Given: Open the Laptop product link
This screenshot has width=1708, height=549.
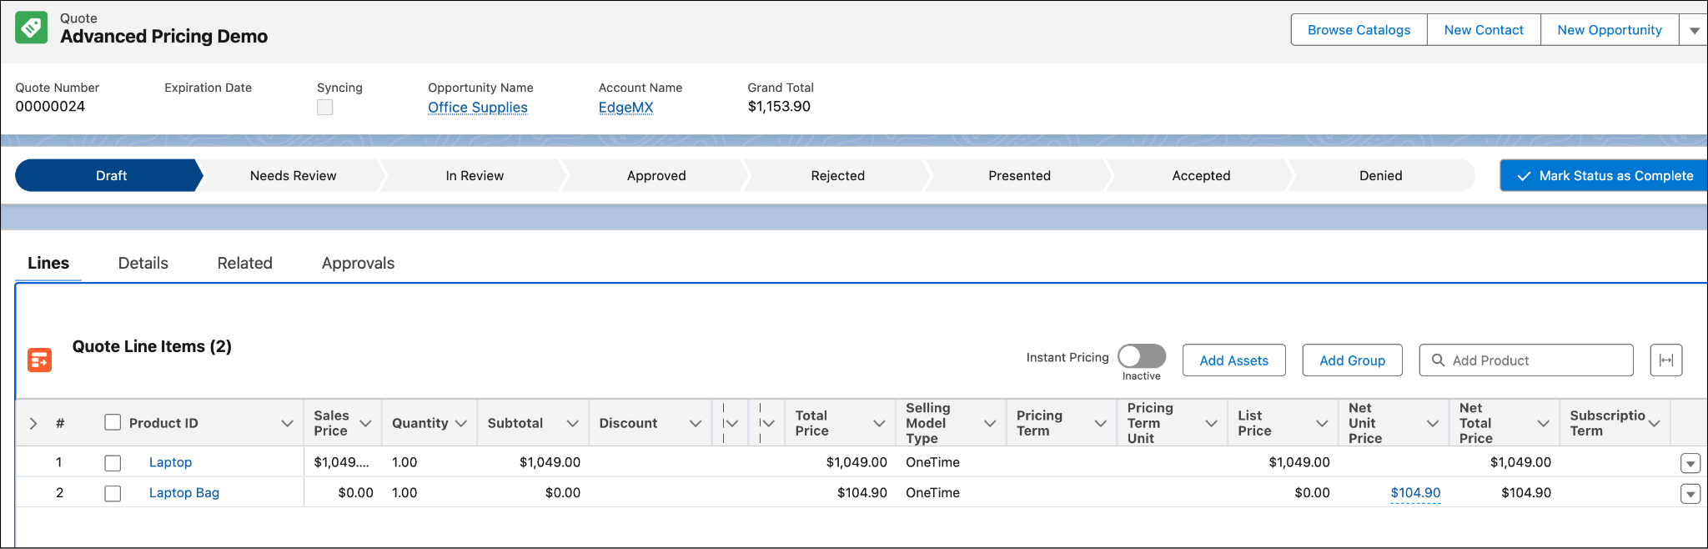Looking at the screenshot, I should pos(170,462).
